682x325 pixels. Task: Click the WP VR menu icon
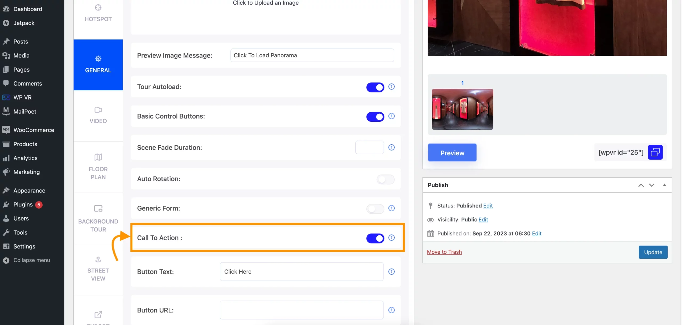(x=6, y=97)
